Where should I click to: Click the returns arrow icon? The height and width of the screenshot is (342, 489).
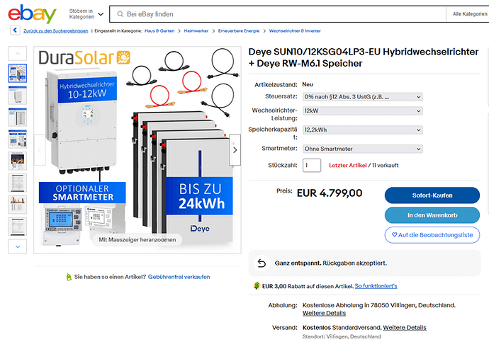262,263
